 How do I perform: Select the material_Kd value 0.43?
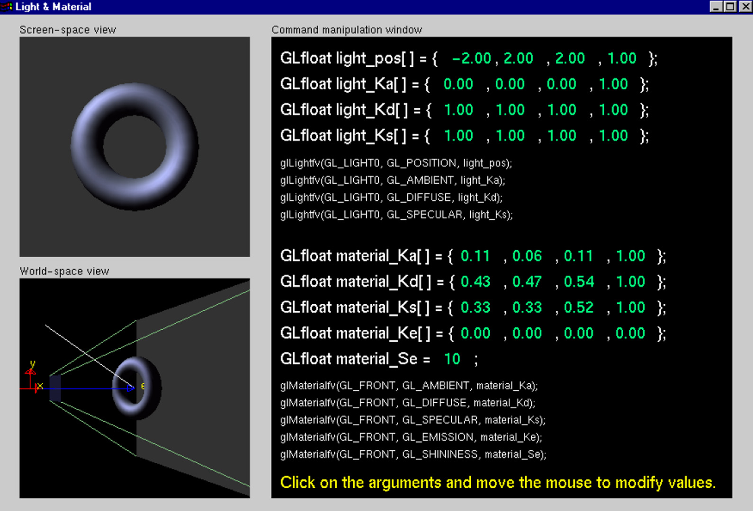pos(475,282)
